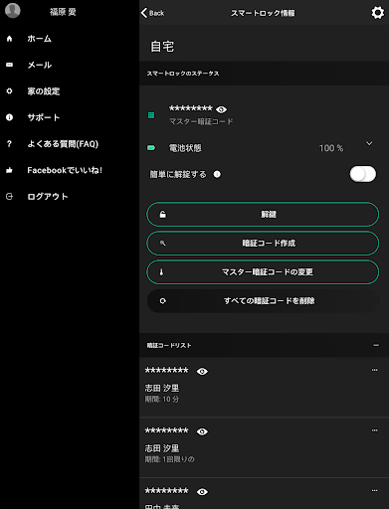Click the 自宅 lock name heading
This screenshot has width=389, height=509.
[162, 47]
